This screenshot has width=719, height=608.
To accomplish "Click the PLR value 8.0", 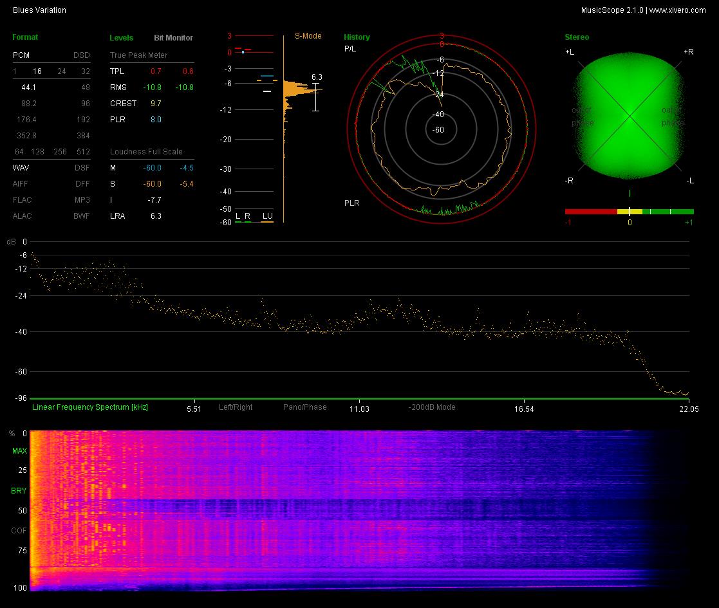I will click(156, 120).
